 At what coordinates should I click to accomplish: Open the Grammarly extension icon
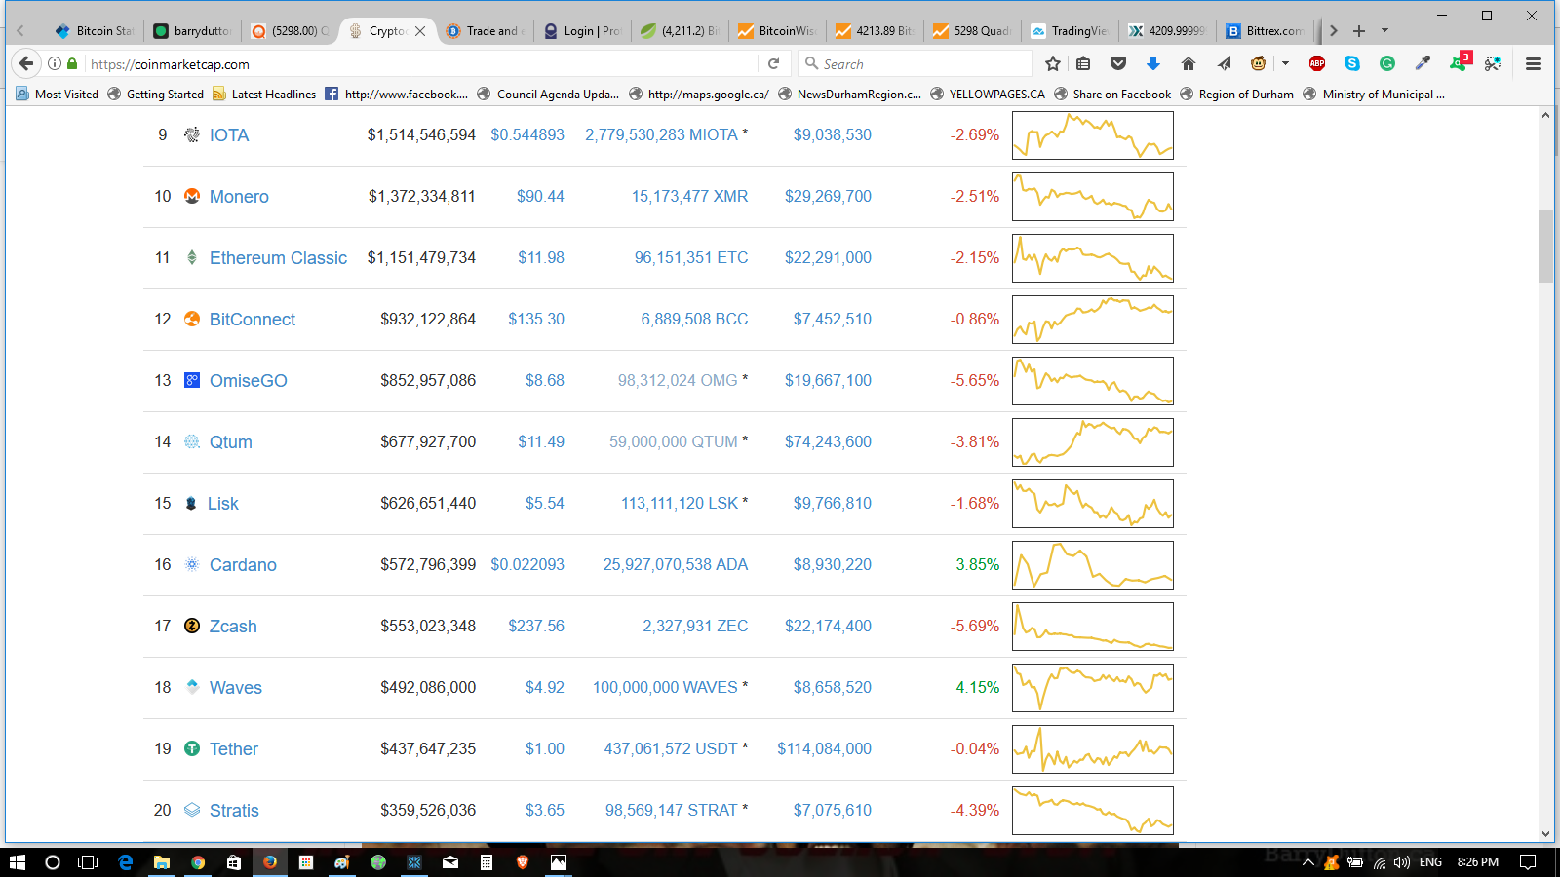click(x=1387, y=64)
